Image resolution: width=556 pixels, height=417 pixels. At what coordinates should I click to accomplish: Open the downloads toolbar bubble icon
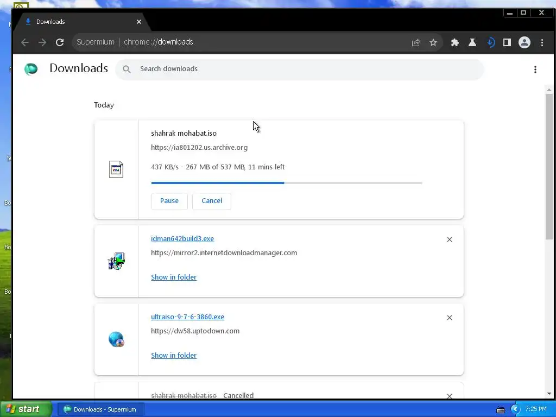[490, 42]
